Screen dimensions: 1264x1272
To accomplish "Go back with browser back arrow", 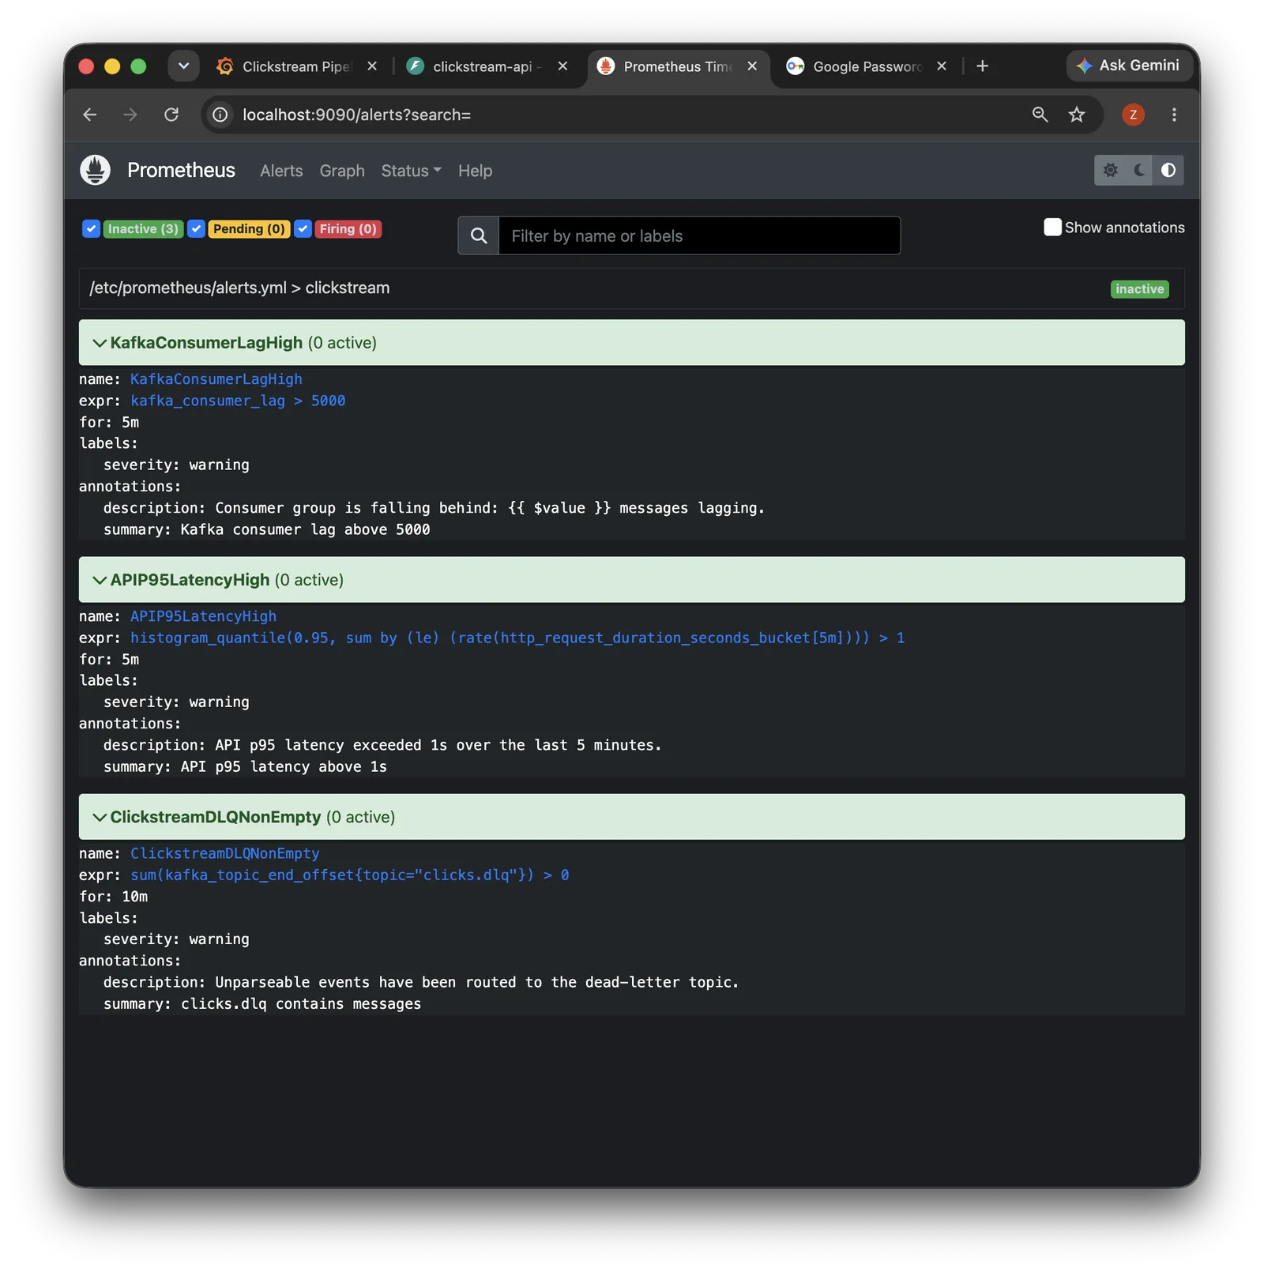I will pos(90,115).
